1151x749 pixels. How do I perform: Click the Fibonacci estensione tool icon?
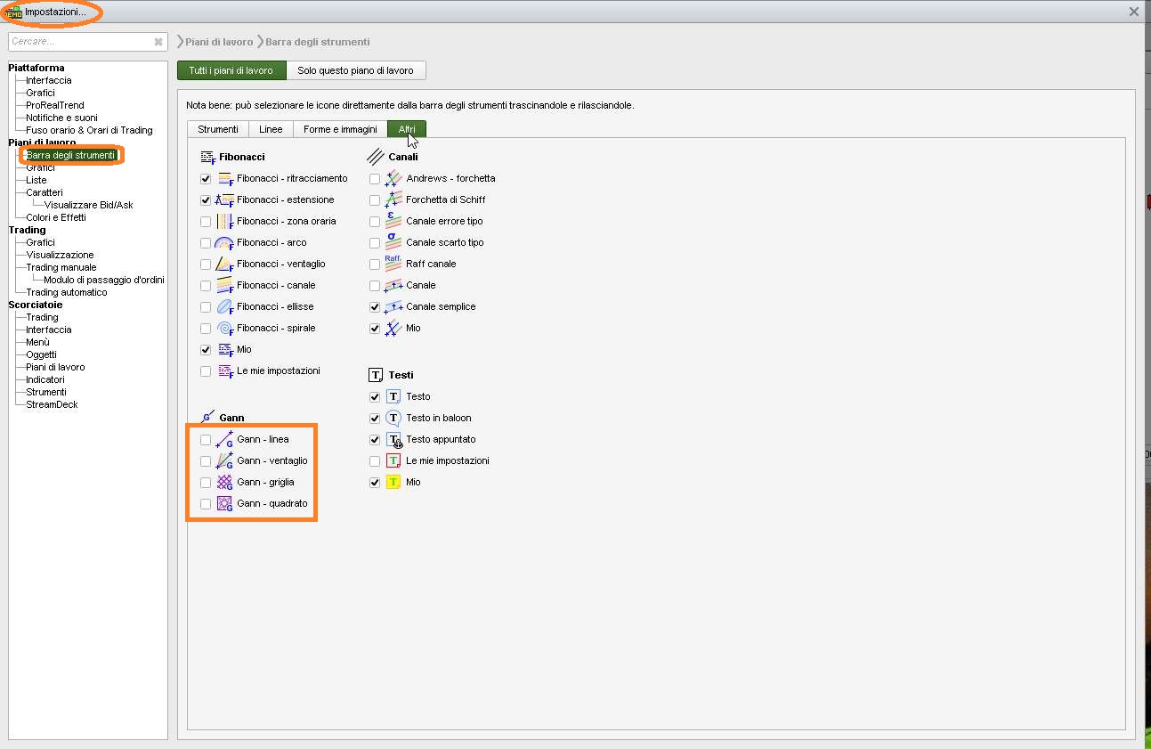(225, 199)
